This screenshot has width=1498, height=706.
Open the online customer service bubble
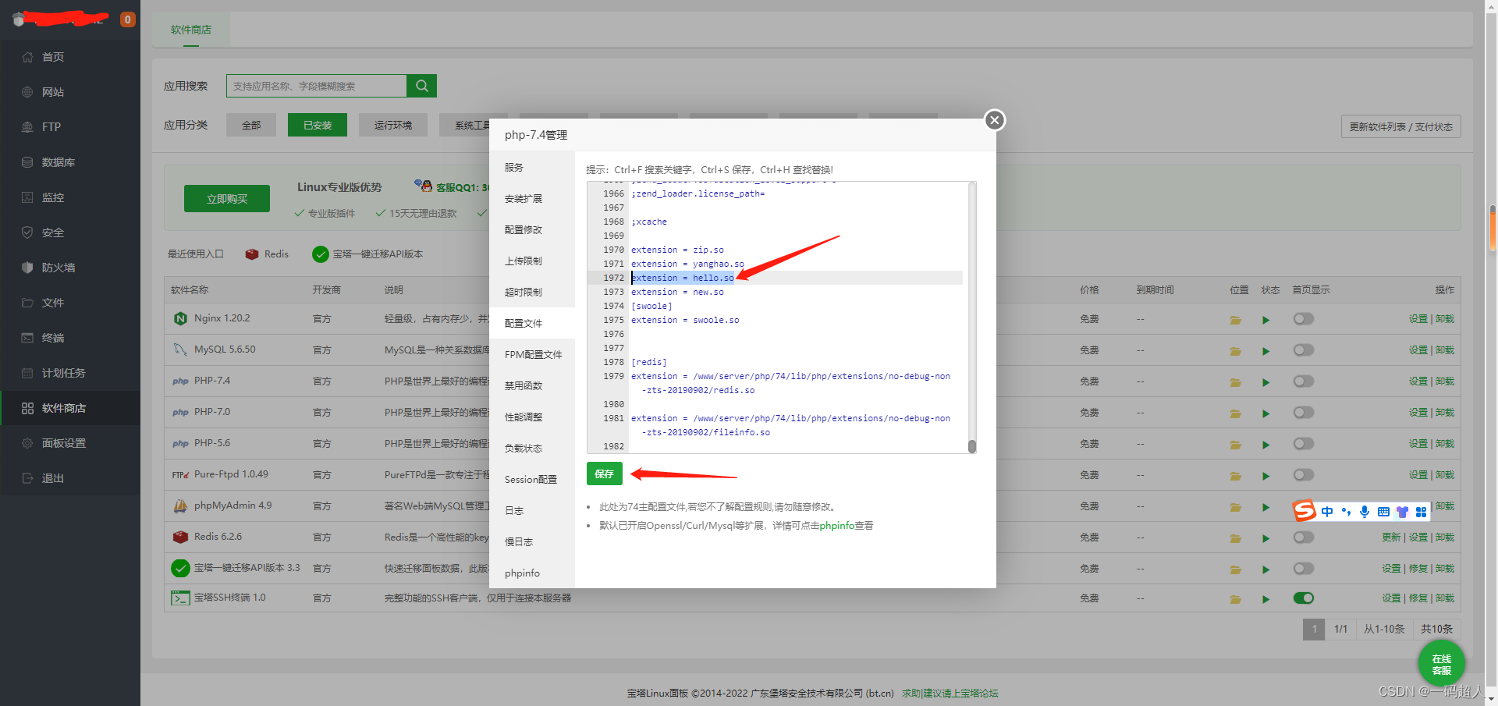click(x=1441, y=664)
